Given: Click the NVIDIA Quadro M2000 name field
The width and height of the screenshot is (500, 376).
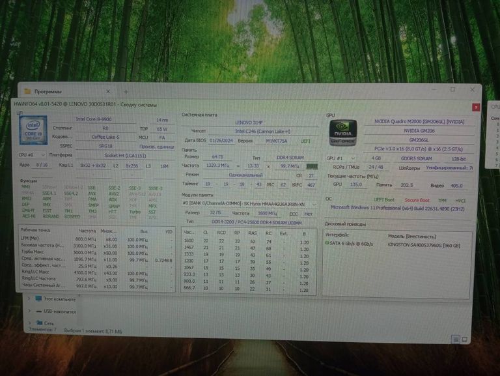Looking at the screenshot, I should pyautogui.click(x=419, y=122).
